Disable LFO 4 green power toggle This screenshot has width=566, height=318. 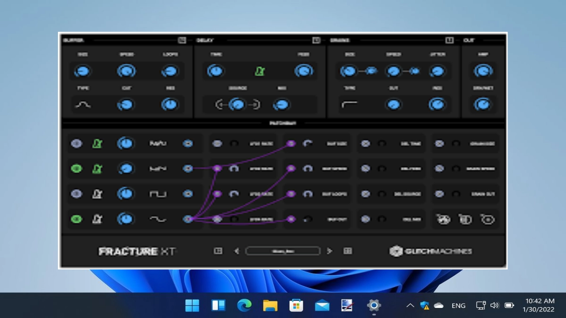pos(76,219)
